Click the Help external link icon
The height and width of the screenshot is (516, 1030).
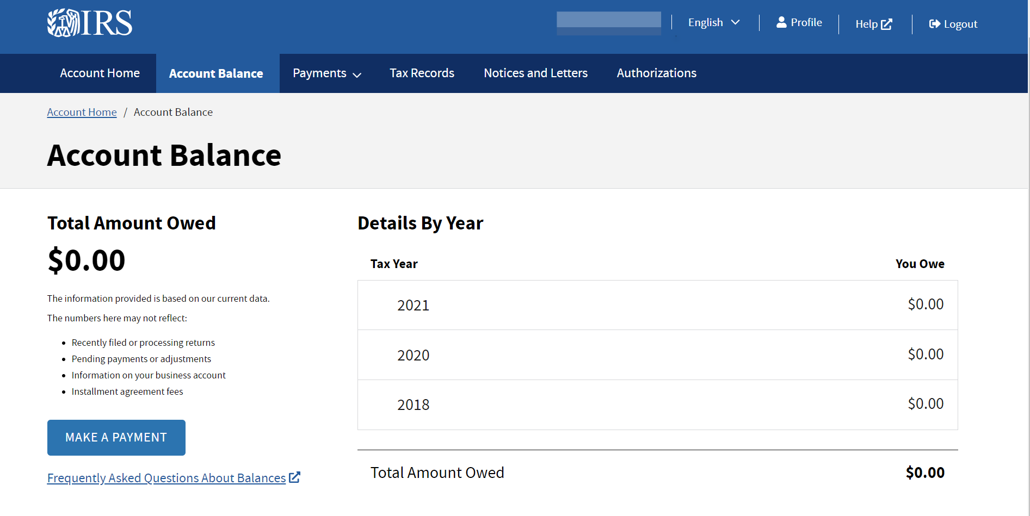[886, 24]
